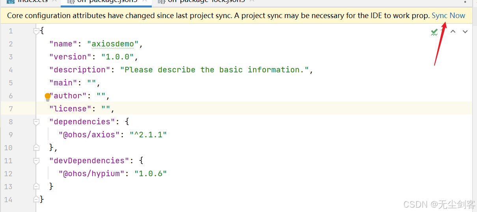Viewport: 477px width, 212px height.
Task: Jump to previous highlighted problem arrow
Action: pos(453,31)
